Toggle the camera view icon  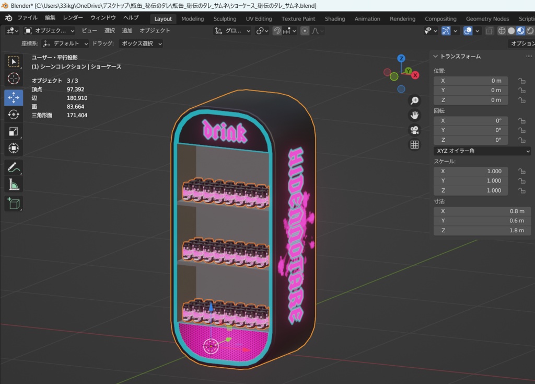414,130
